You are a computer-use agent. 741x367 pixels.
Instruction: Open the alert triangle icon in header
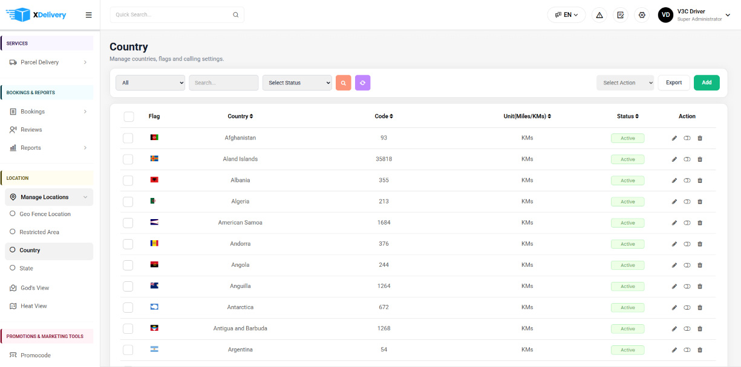599,14
